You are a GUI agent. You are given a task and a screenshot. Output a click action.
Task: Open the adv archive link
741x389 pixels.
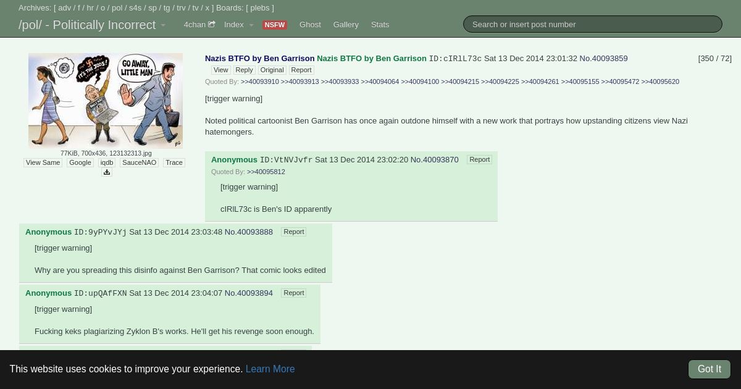click(65, 8)
